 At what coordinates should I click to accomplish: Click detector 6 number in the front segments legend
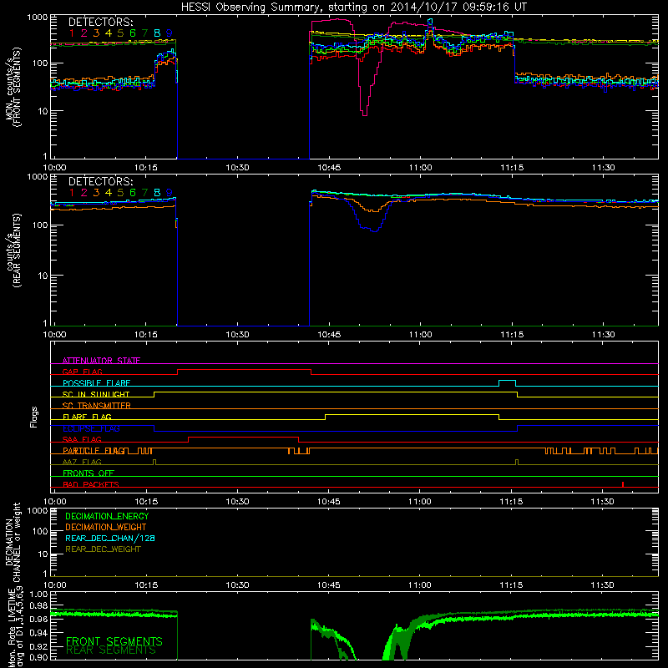pos(133,33)
